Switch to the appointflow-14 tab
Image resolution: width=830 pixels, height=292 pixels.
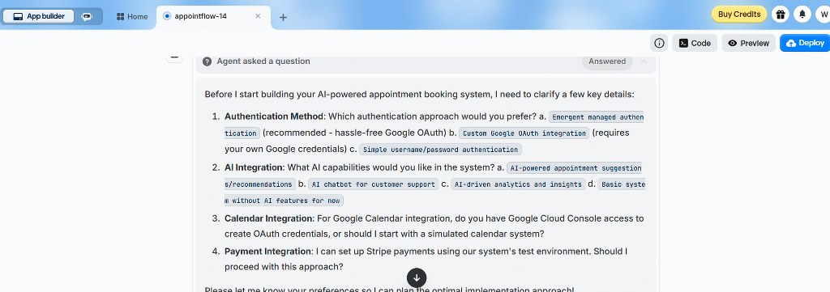213,16
